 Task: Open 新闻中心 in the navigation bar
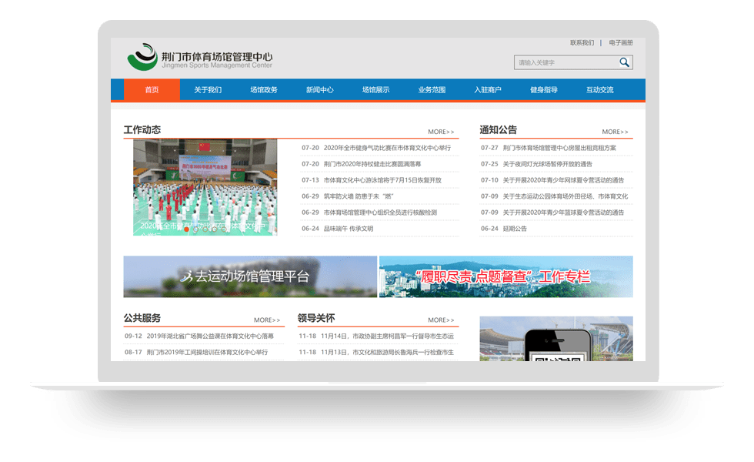click(319, 90)
